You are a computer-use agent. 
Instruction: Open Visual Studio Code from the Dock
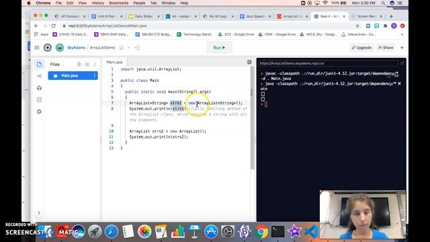coord(312,232)
